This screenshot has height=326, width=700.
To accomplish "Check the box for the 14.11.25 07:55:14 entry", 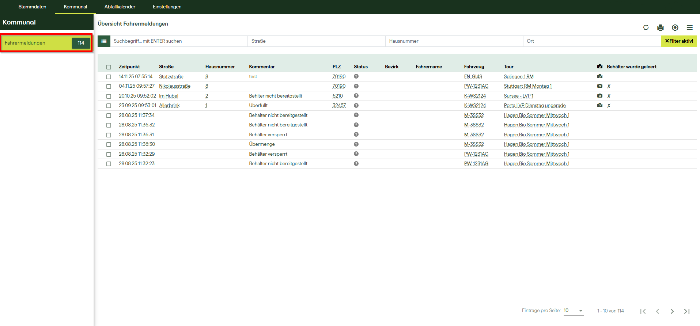I will (x=109, y=77).
